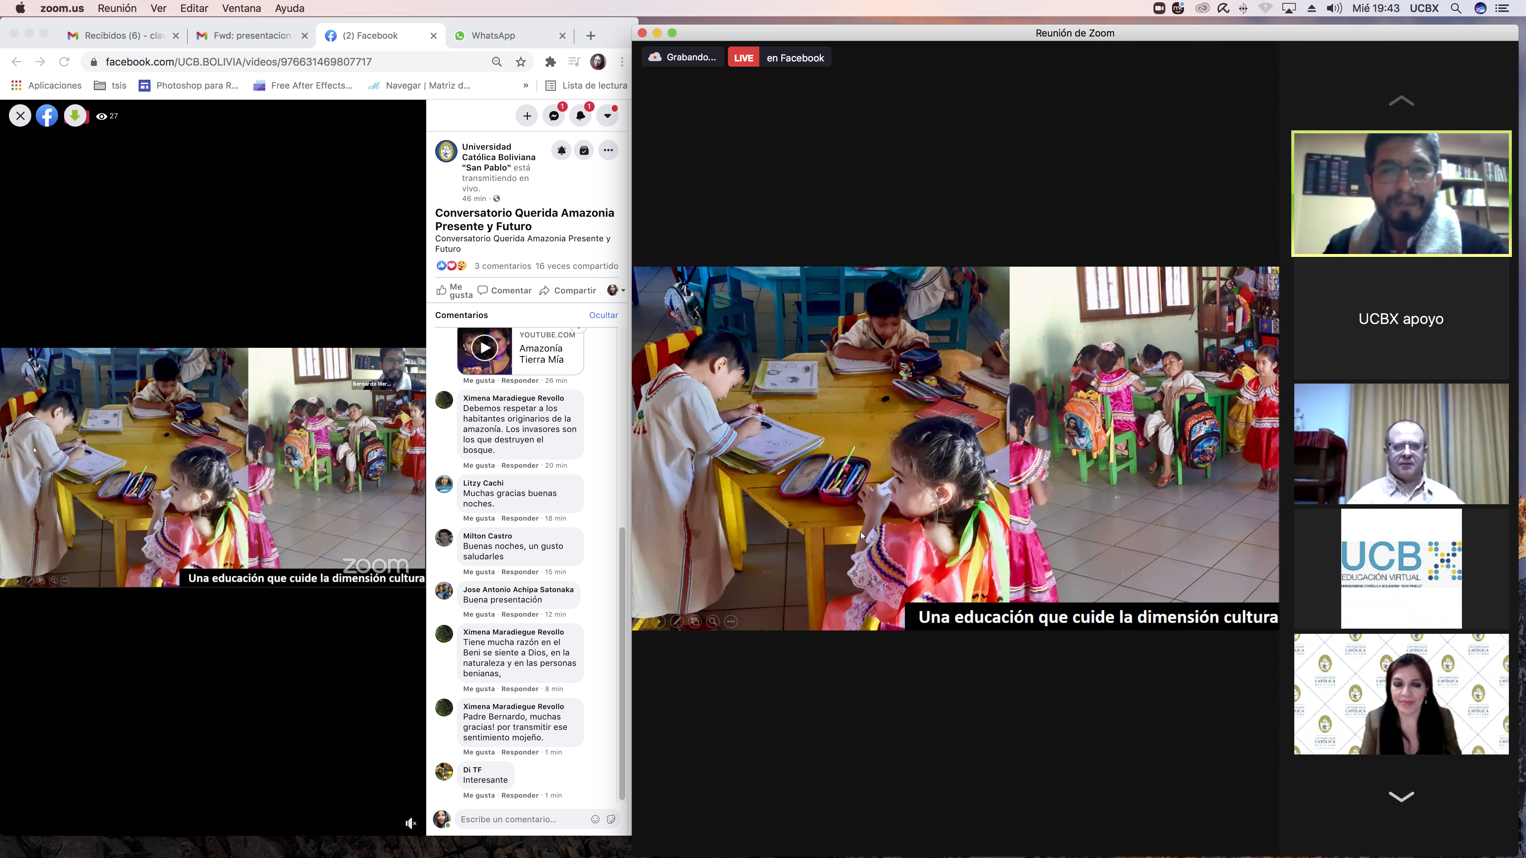Open the emoji picker in comment box
Screen dimensions: 1526x858
point(595,819)
